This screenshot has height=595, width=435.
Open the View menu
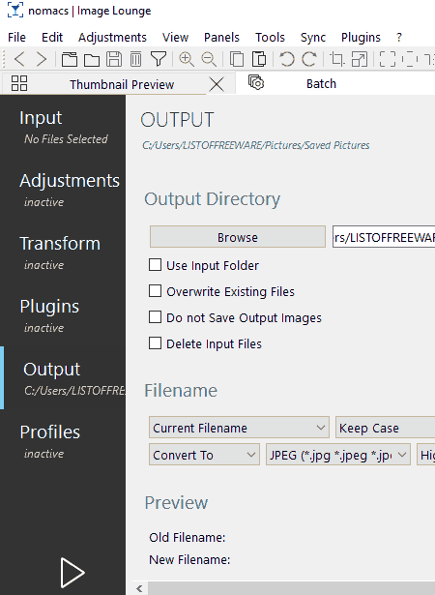[175, 37]
